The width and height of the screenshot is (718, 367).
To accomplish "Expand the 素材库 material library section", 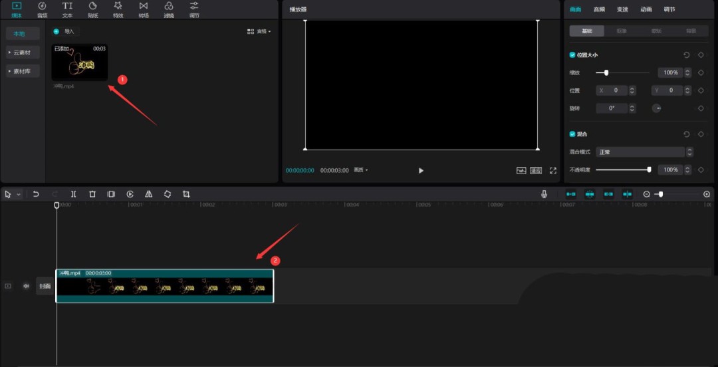I will tap(23, 71).
